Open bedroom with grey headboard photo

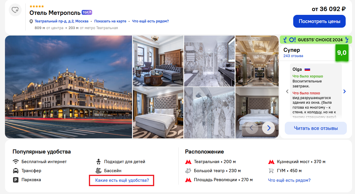(158, 113)
